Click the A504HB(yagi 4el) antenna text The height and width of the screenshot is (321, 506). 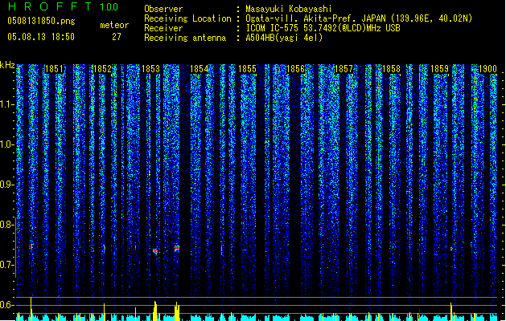tap(284, 38)
